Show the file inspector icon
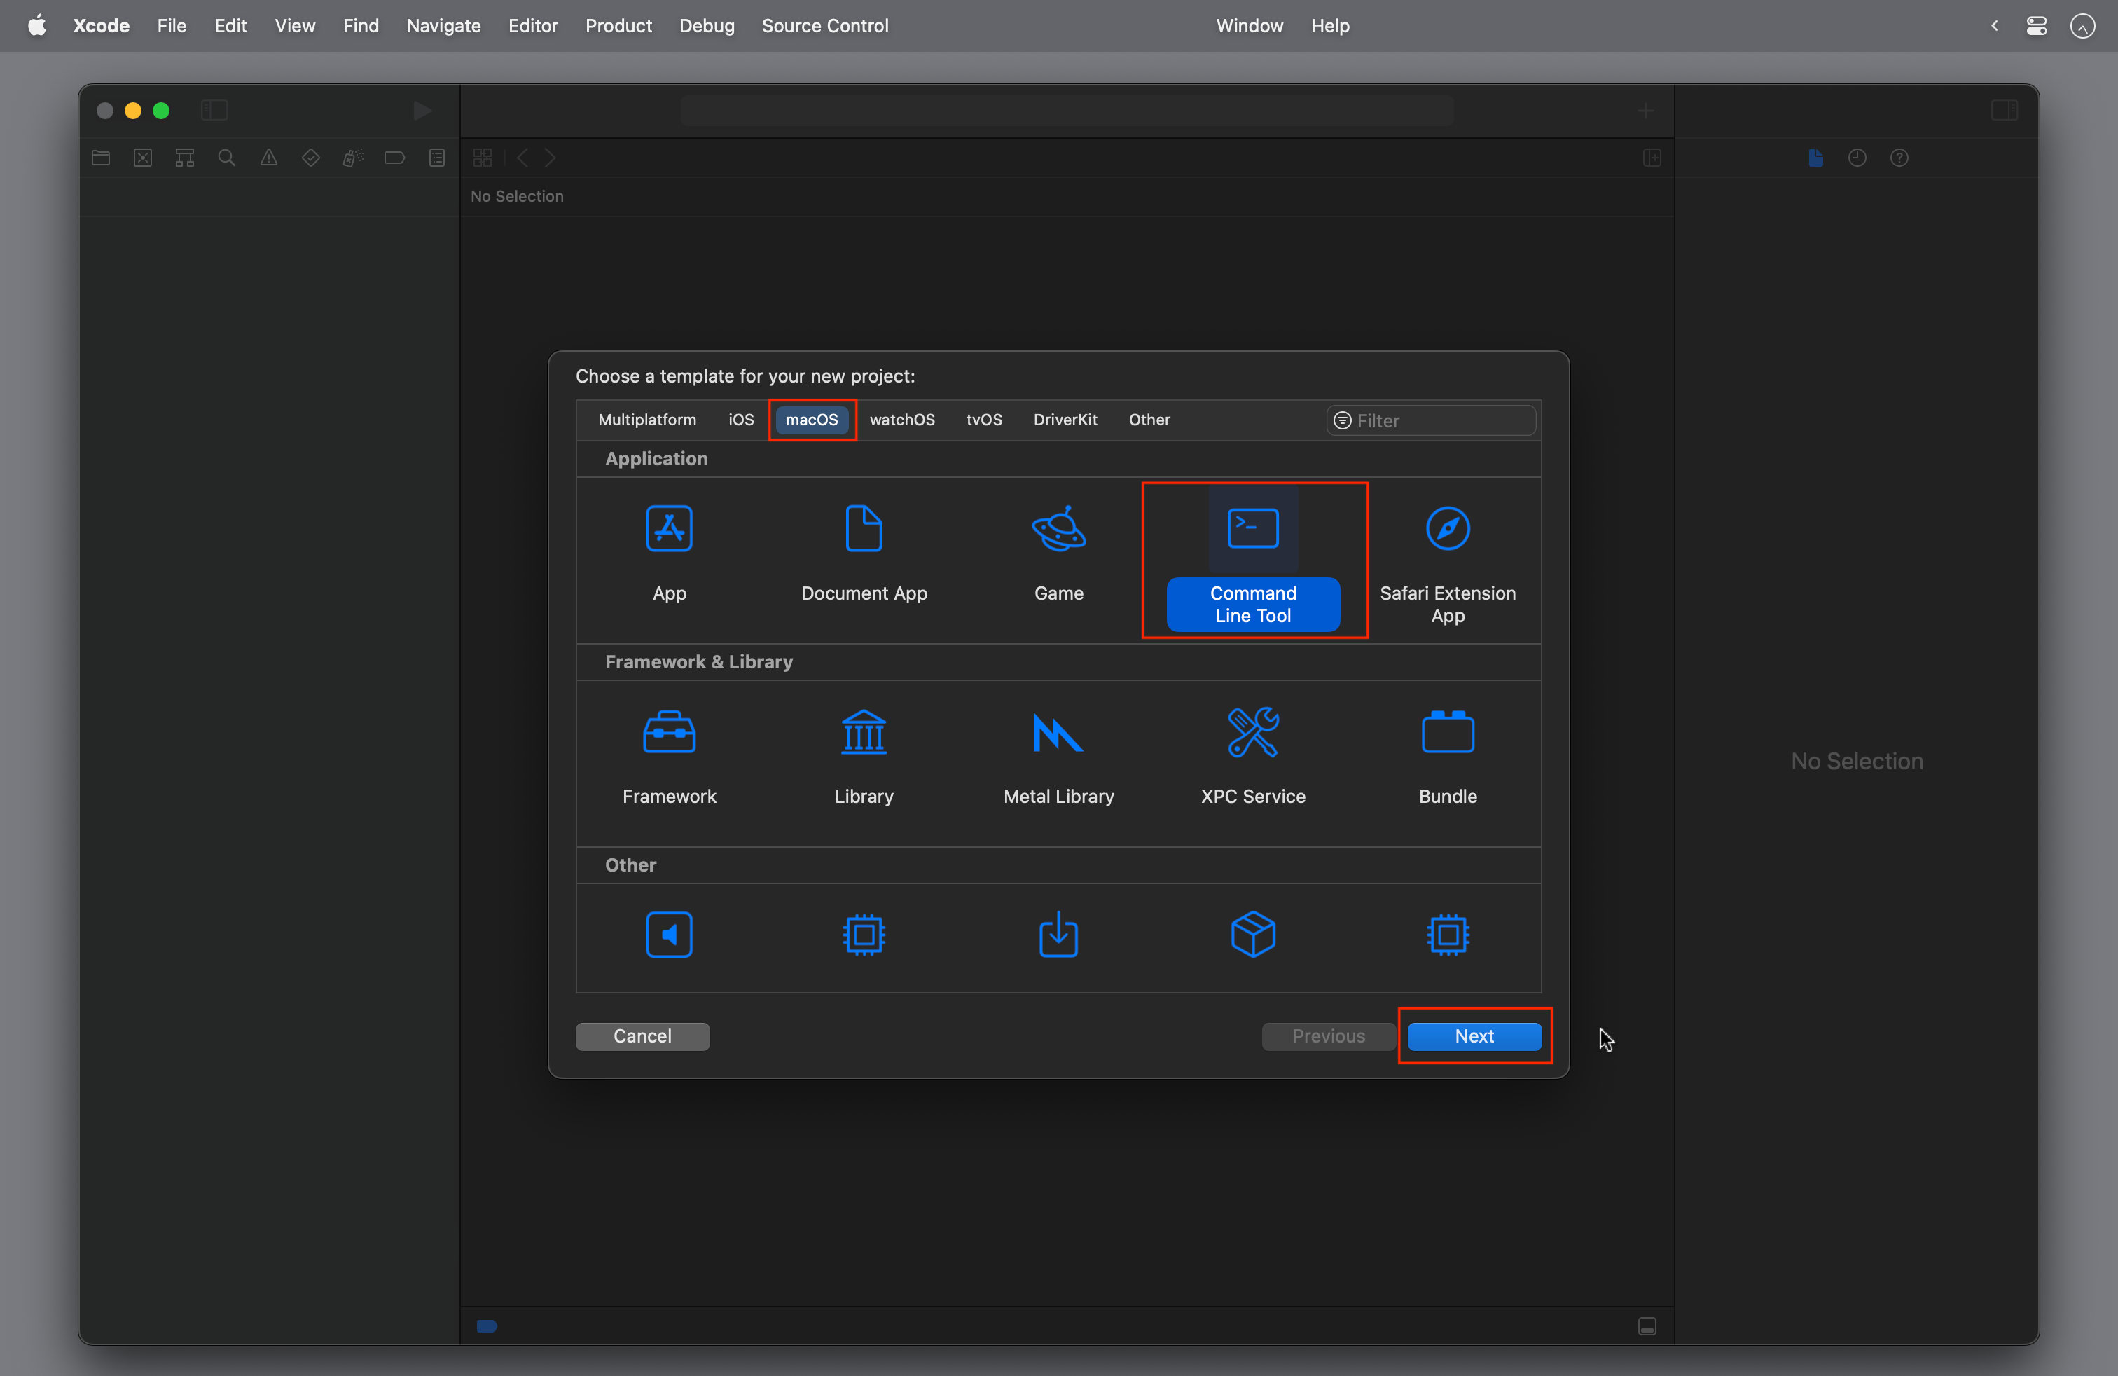Viewport: 2118px width, 1376px height. (x=1815, y=158)
